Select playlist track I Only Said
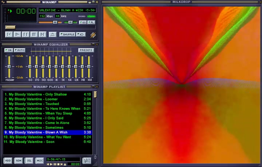This screenshot has width=262, height=167. (48, 118)
